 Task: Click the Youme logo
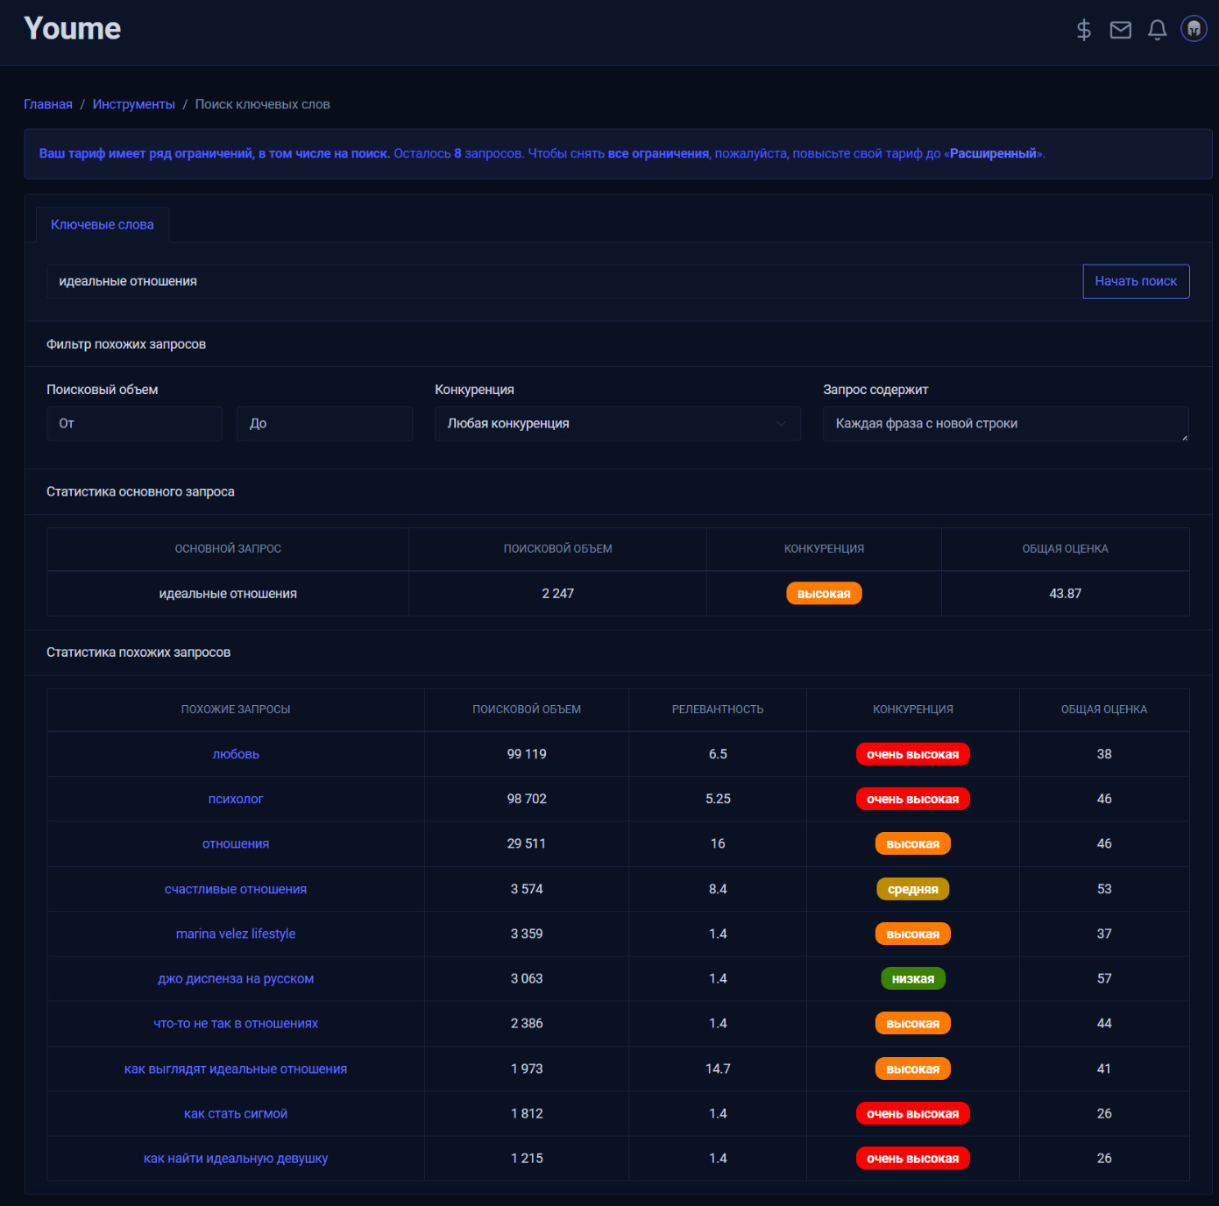(x=73, y=29)
